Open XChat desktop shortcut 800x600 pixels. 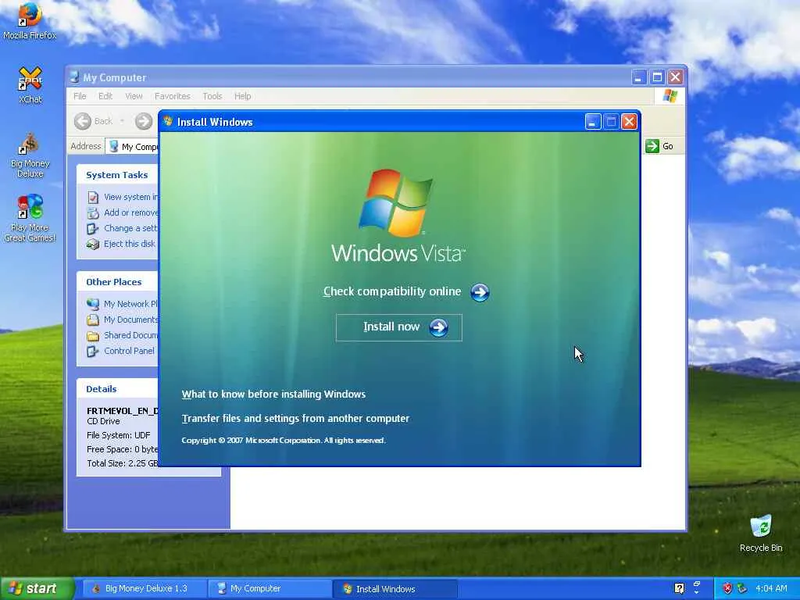[x=30, y=84]
